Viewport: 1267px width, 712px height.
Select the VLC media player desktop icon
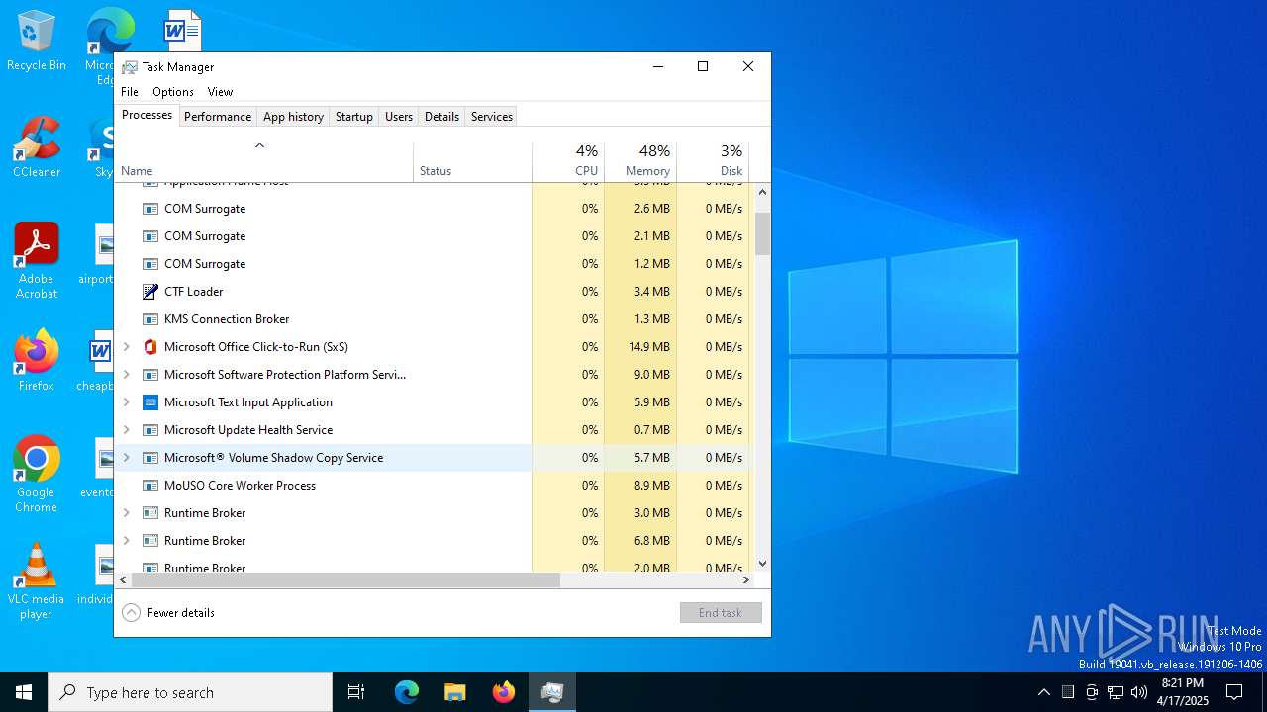click(x=37, y=581)
